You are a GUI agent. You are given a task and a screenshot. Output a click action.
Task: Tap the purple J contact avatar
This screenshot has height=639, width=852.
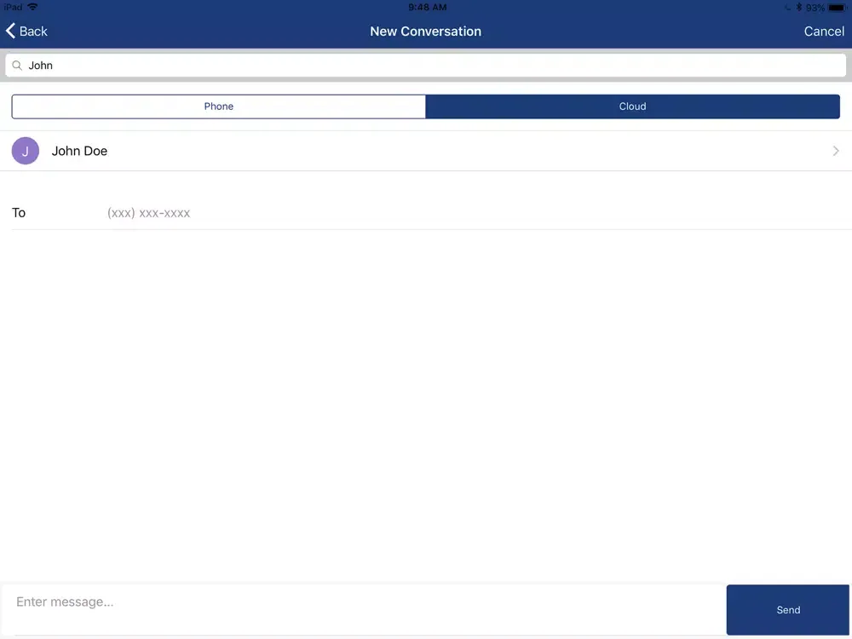coord(26,151)
